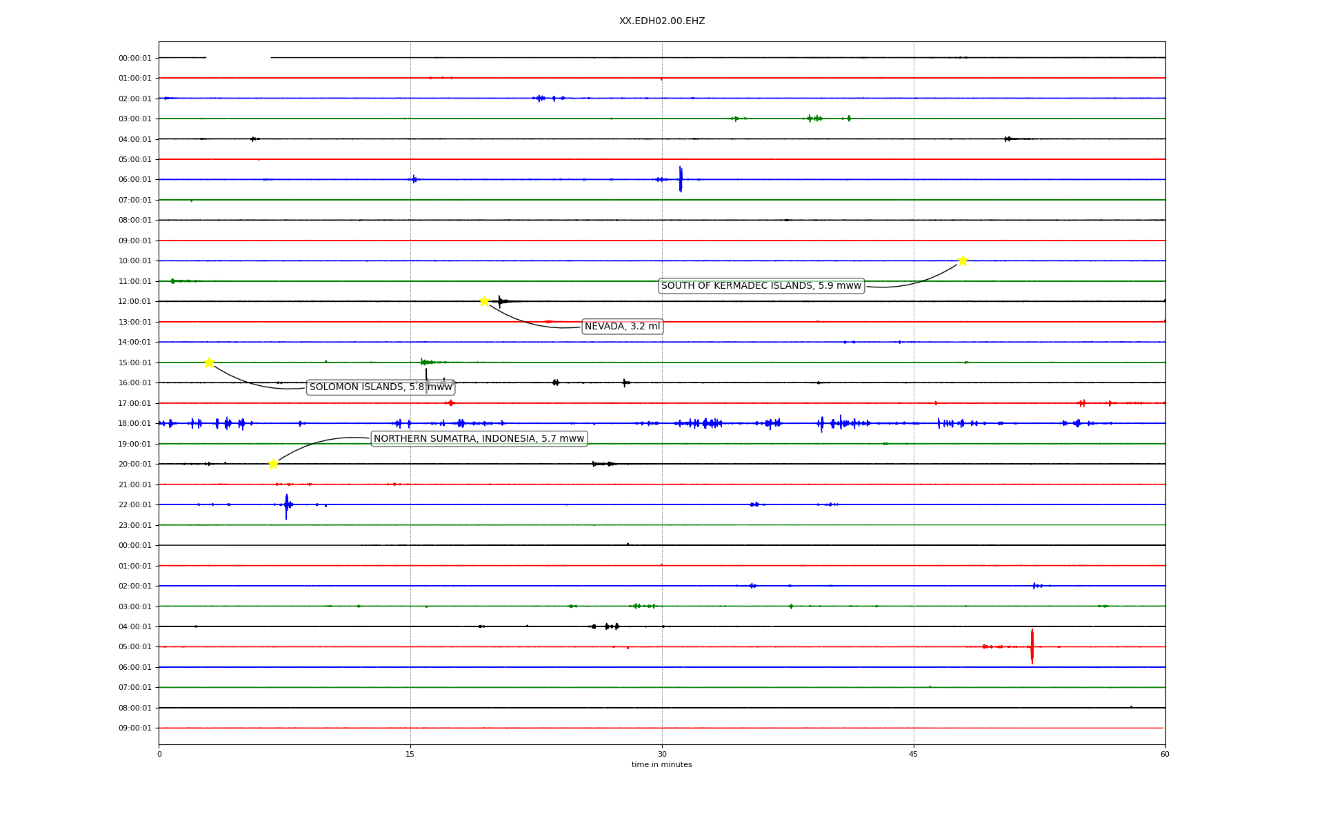The width and height of the screenshot is (1324, 827).
Task: Click the 45 tick label on the x-axis
Action: 914,754
